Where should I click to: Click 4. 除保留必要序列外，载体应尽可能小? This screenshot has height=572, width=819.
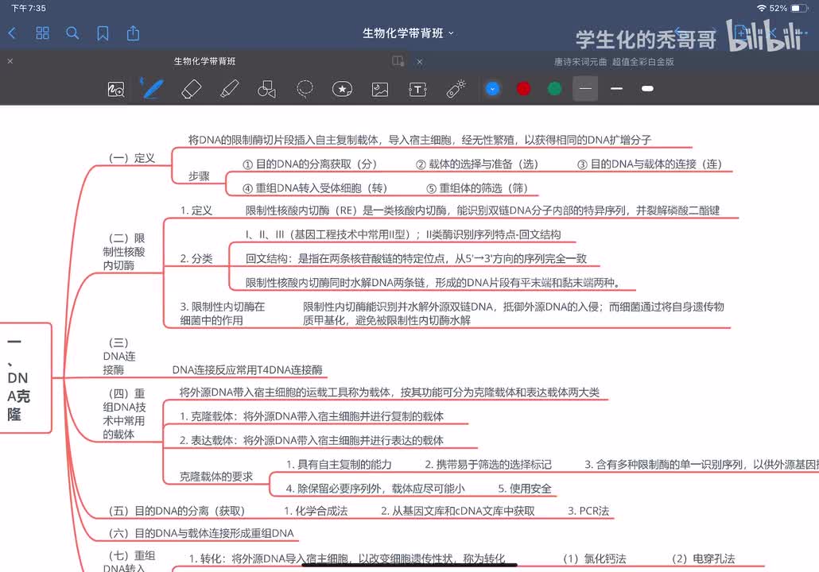pos(375,489)
